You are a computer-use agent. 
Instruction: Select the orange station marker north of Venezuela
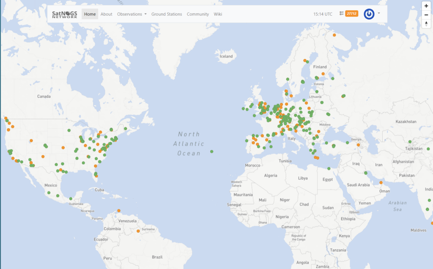click(119, 211)
